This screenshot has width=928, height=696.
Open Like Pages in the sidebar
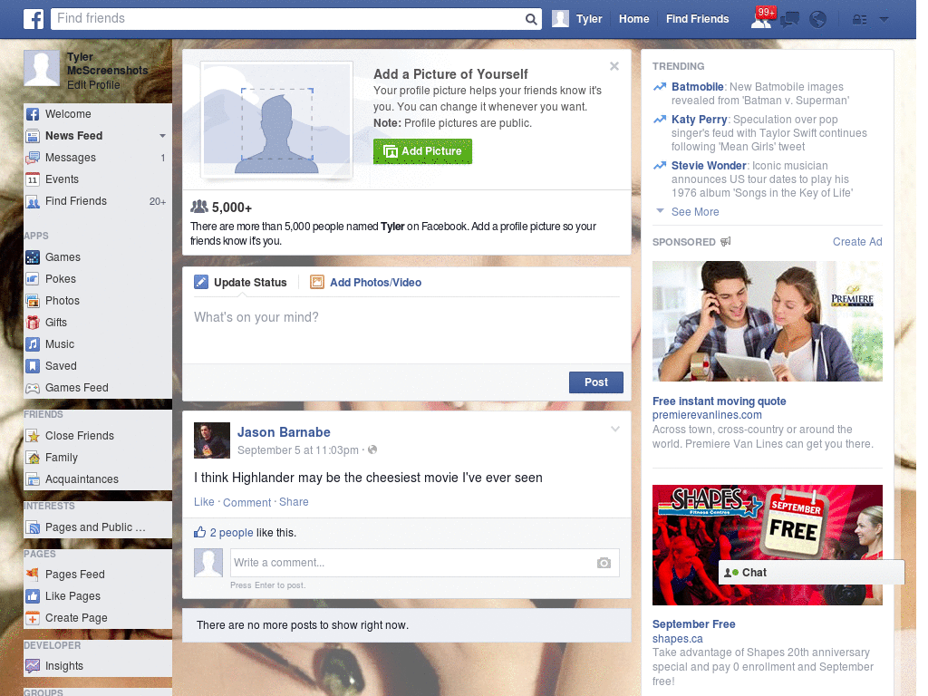[x=98, y=596]
